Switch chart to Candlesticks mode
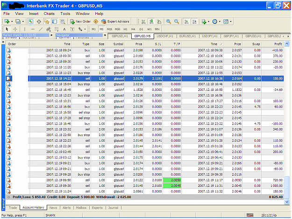This screenshot has width=292, height=219. (151, 21)
